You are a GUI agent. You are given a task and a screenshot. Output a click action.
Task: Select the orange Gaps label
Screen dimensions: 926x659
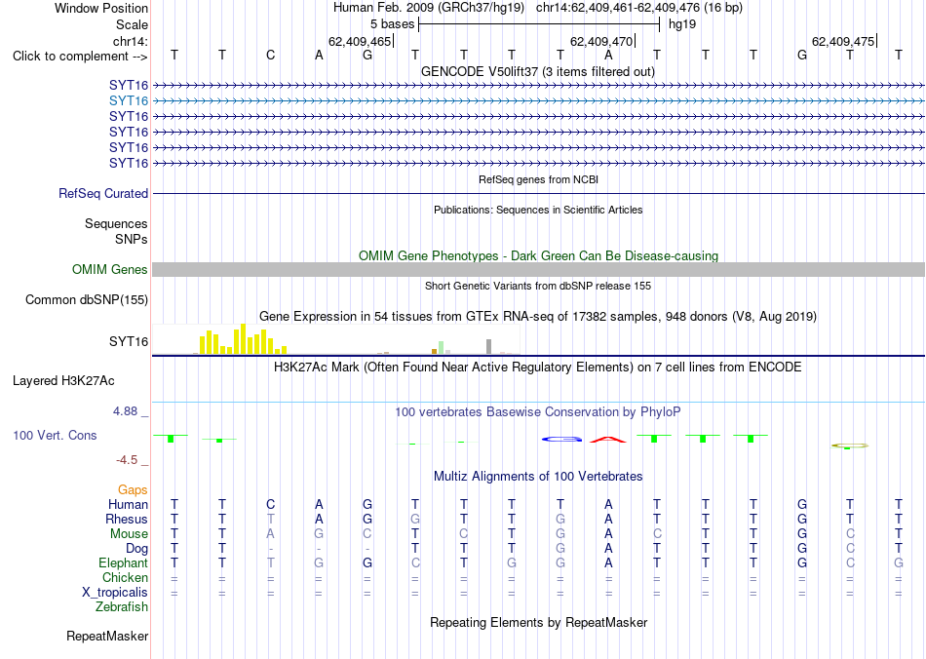click(133, 489)
